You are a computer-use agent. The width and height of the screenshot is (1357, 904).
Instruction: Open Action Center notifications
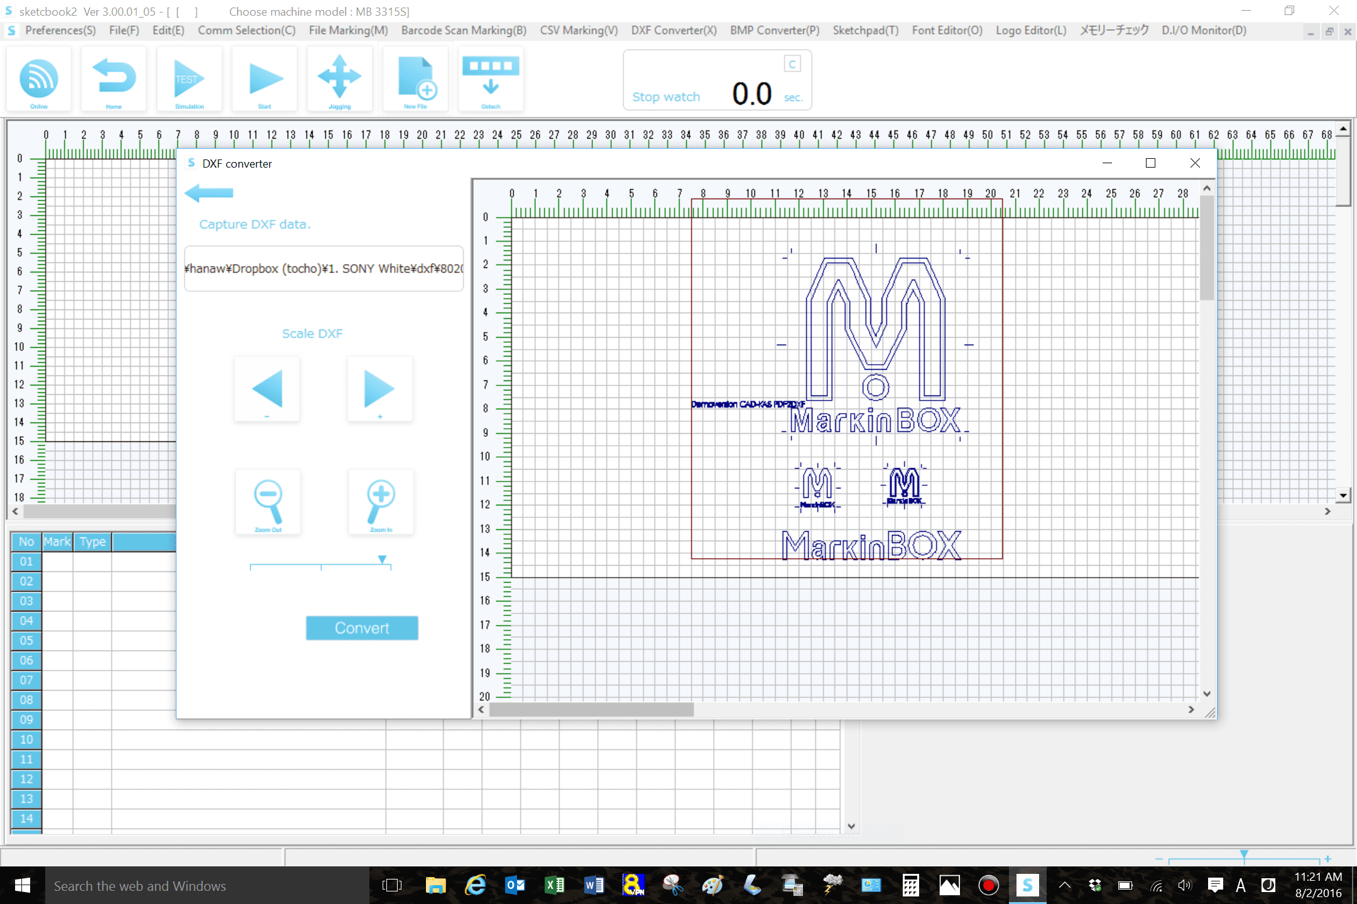click(1215, 886)
